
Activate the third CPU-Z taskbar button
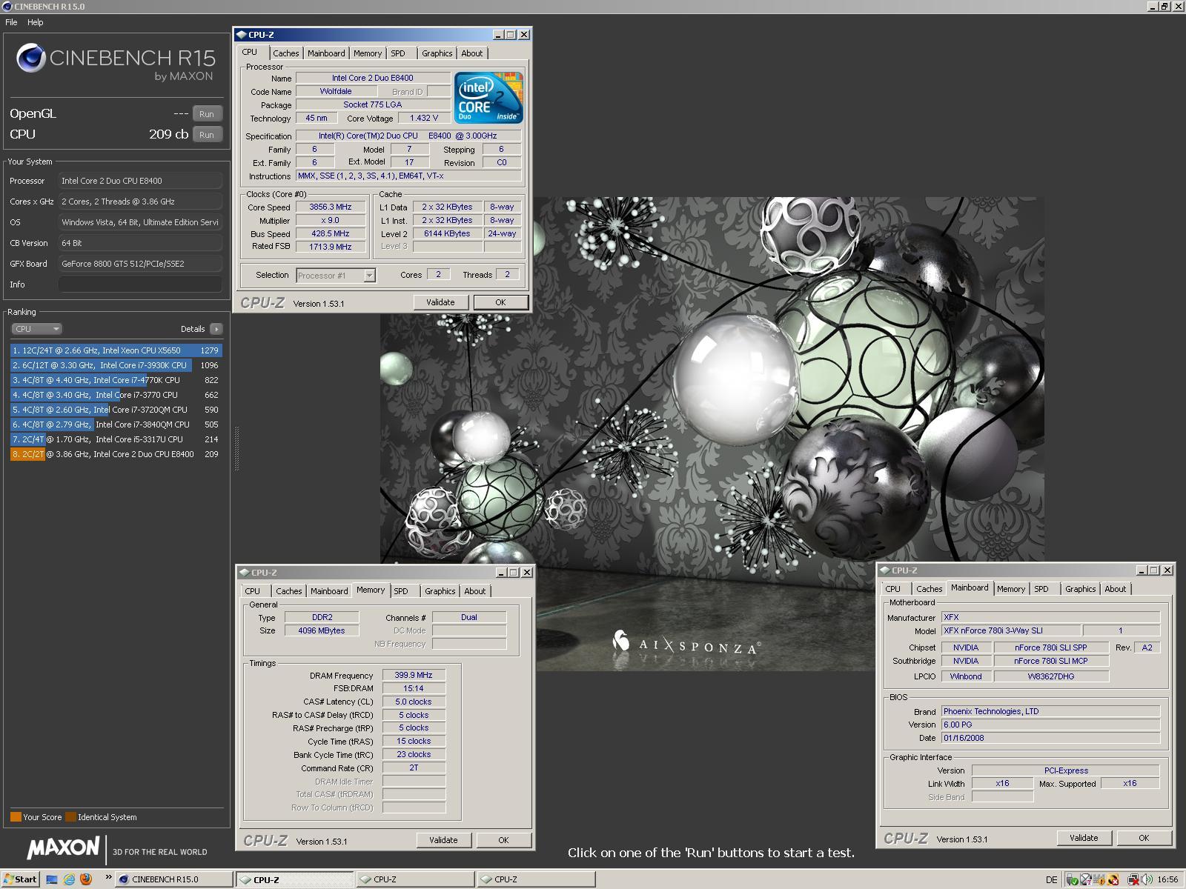pos(535,879)
